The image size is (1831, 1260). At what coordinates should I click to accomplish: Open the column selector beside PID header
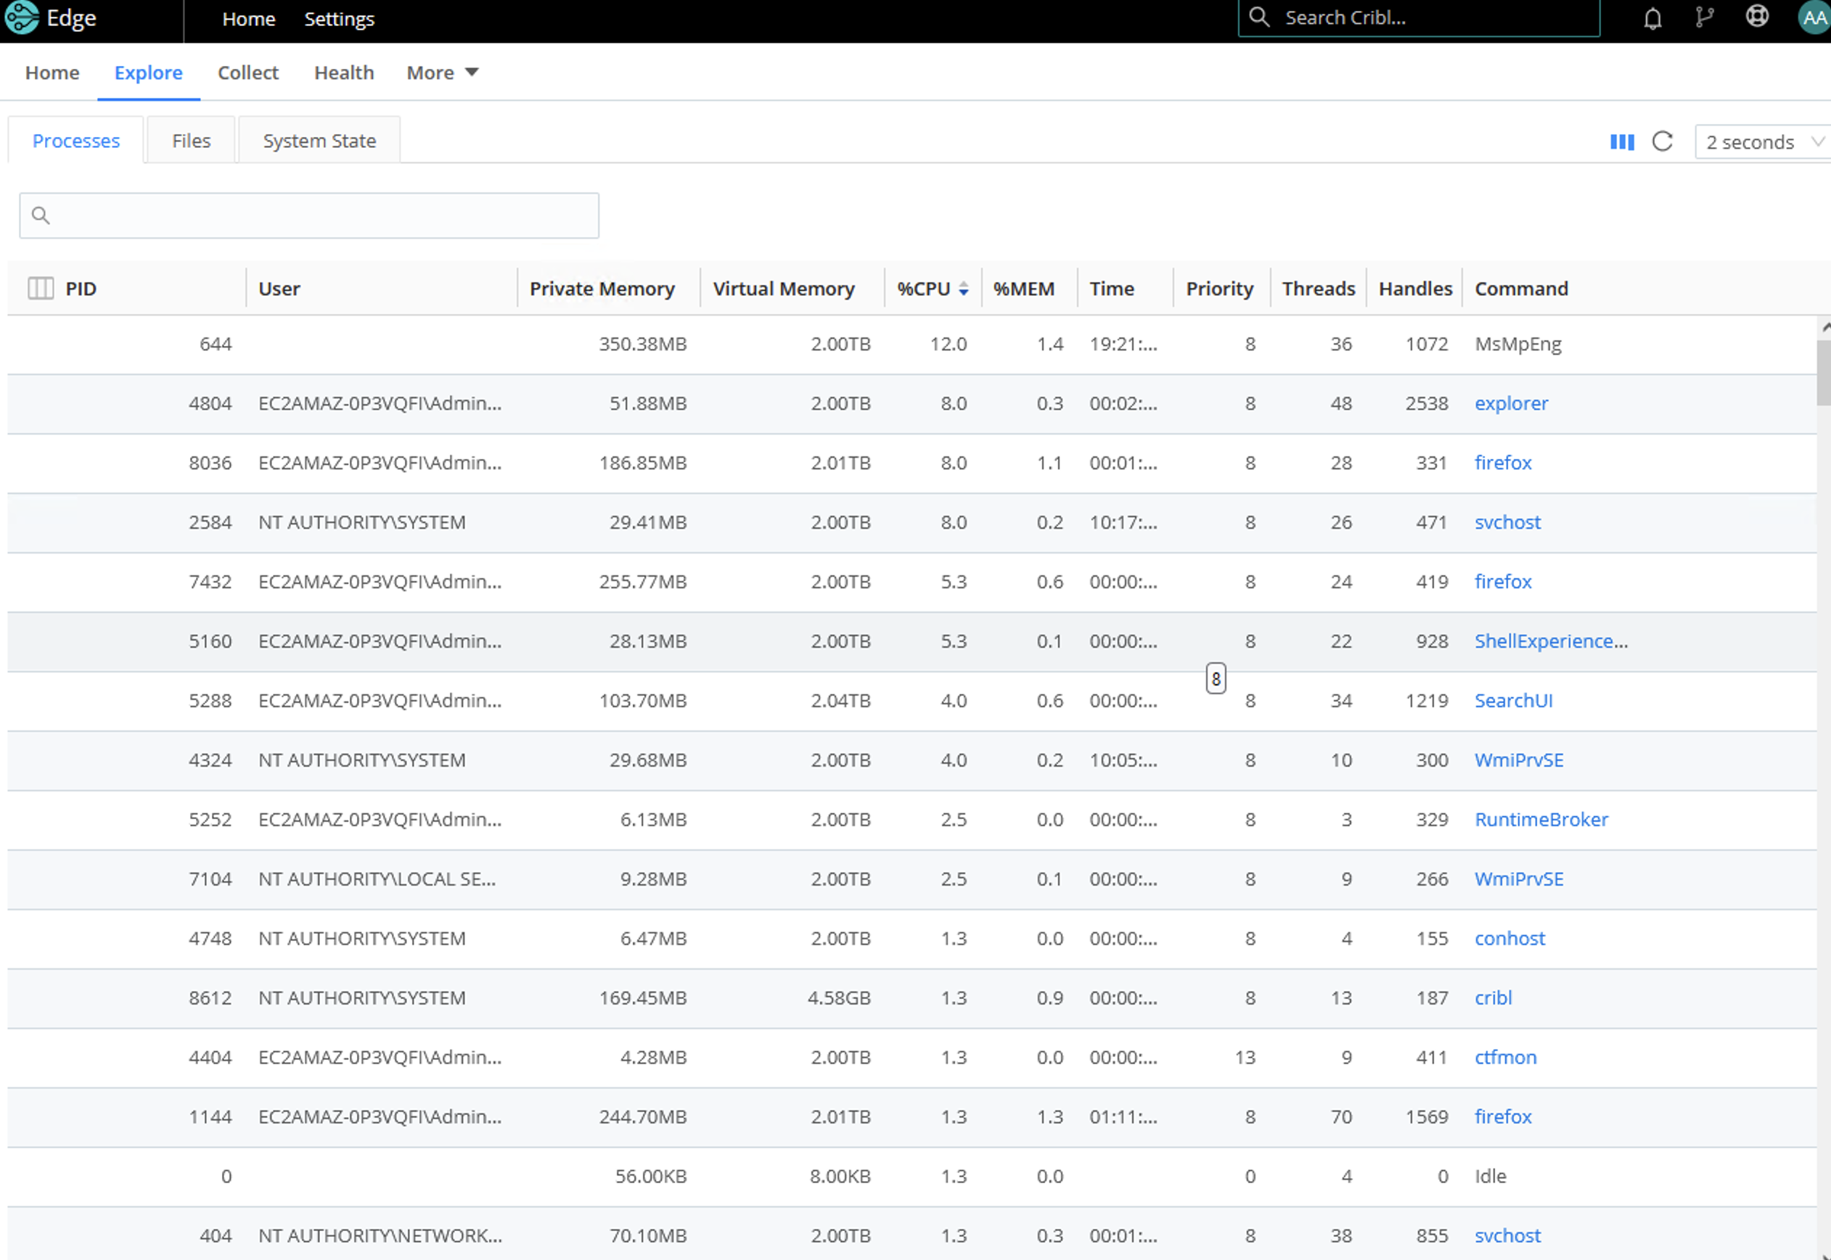point(41,288)
